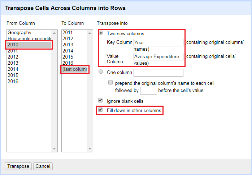
Task: Select 2015 in the To Column list
Action: coord(68,57)
